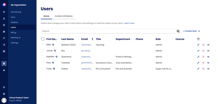Open the padlock icon in left rail

[4, 70]
